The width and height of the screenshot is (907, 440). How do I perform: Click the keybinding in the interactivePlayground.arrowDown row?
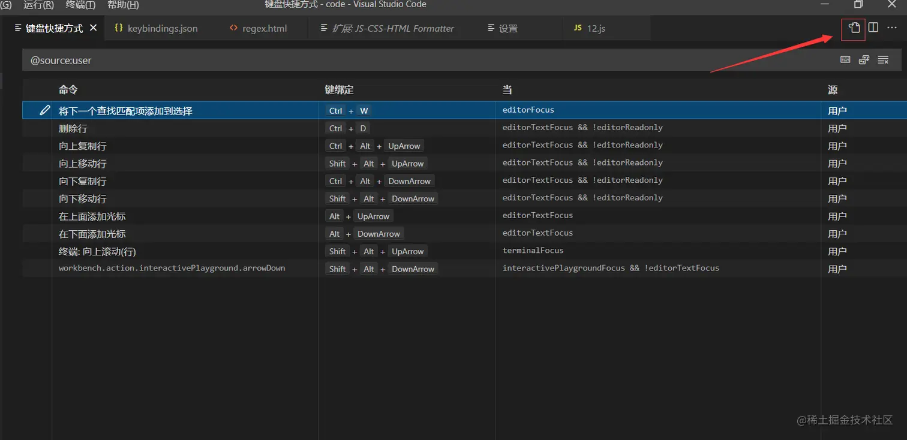coord(382,269)
